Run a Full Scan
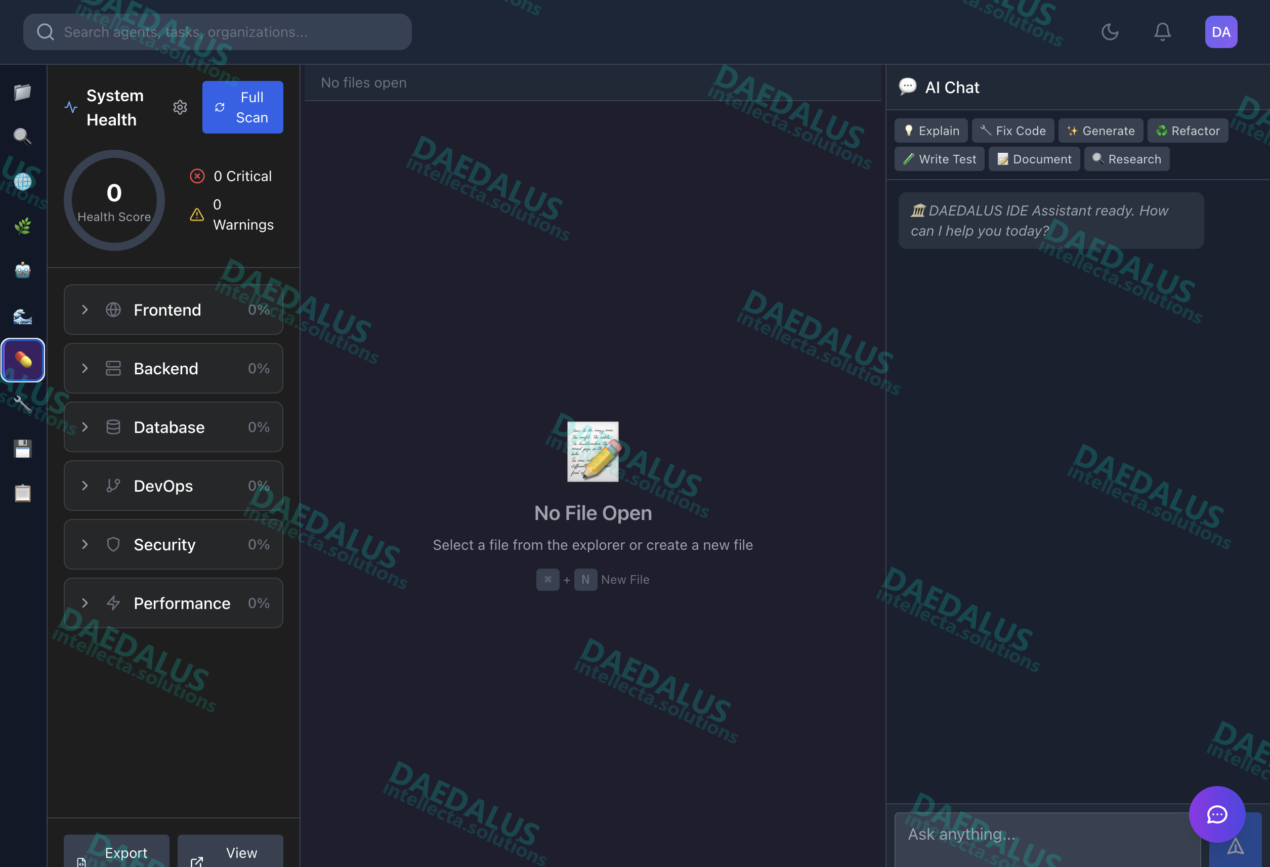 (243, 107)
